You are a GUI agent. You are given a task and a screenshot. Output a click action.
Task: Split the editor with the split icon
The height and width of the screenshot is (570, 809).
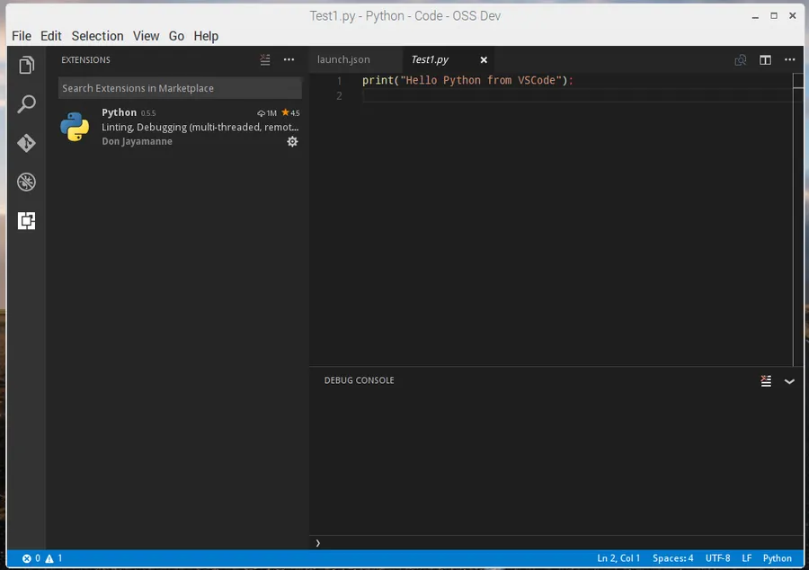coord(765,60)
